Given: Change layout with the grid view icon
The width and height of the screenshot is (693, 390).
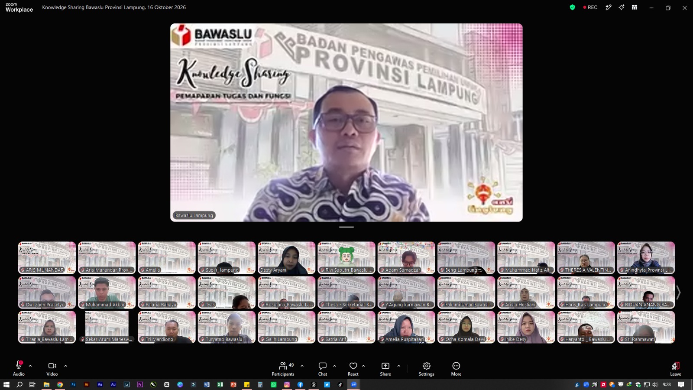Looking at the screenshot, I should [635, 7].
